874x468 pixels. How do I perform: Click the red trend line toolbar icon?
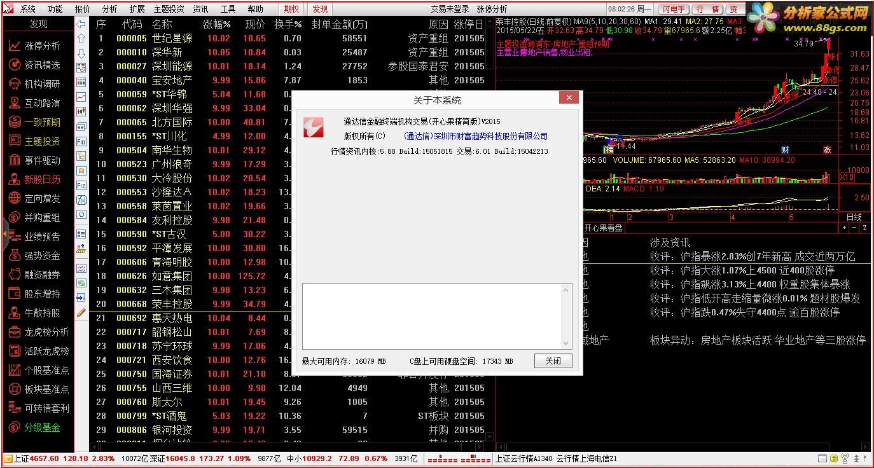click(81, 97)
